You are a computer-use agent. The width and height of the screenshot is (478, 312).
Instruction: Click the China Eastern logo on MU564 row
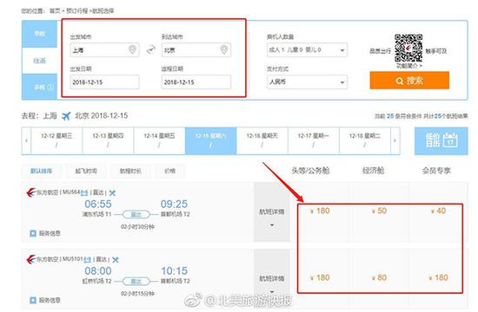click(30, 192)
